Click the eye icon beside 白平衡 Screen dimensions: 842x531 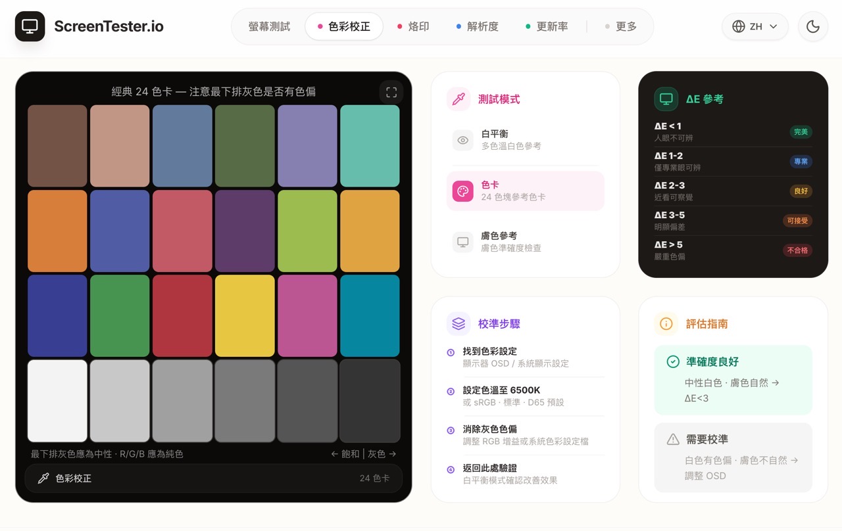(463, 140)
